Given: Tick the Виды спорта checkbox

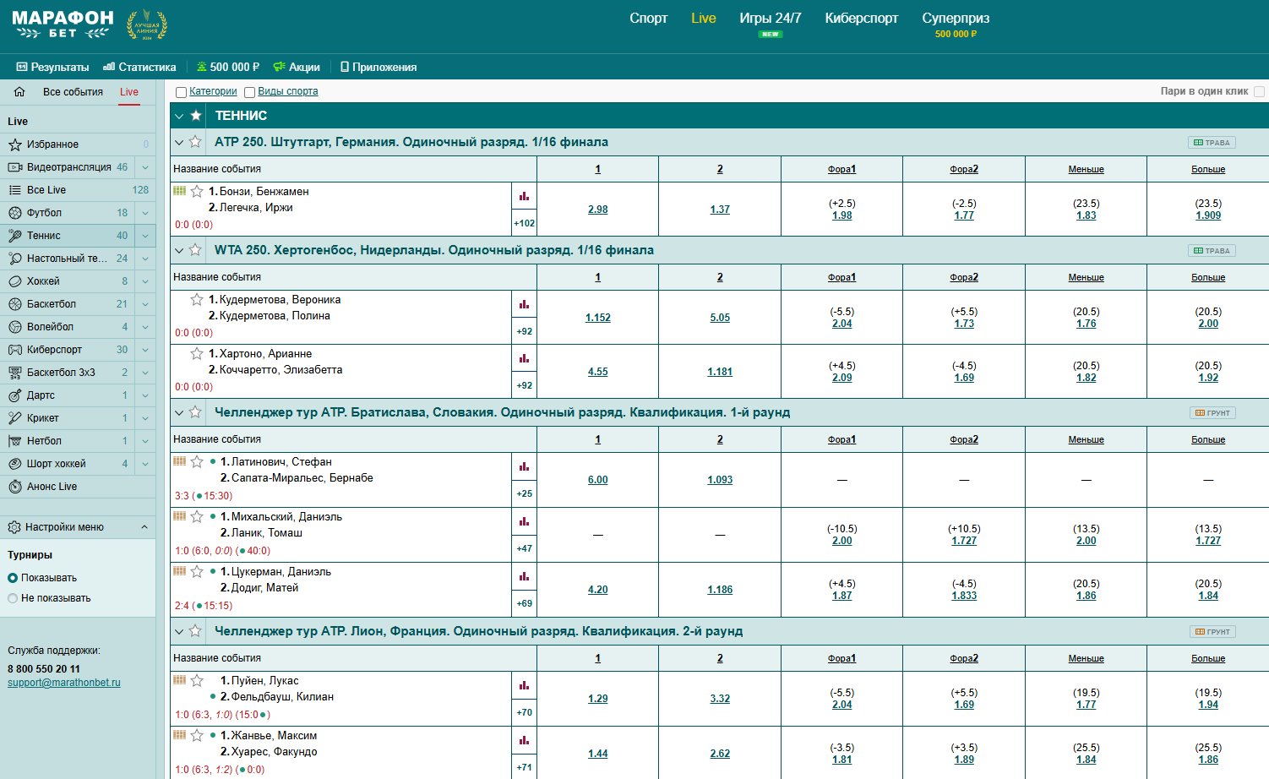Looking at the screenshot, I should click(x=249, y=92).
